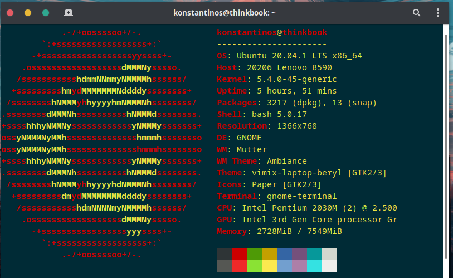Click the Resolution line 1366x768
The image size is (453, 278).
267,126
